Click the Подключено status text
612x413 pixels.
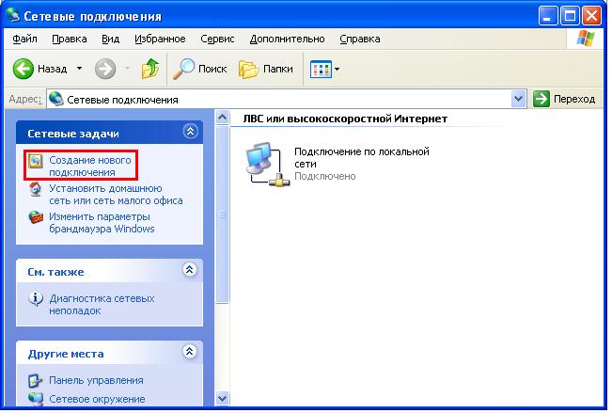coord(324,176)
